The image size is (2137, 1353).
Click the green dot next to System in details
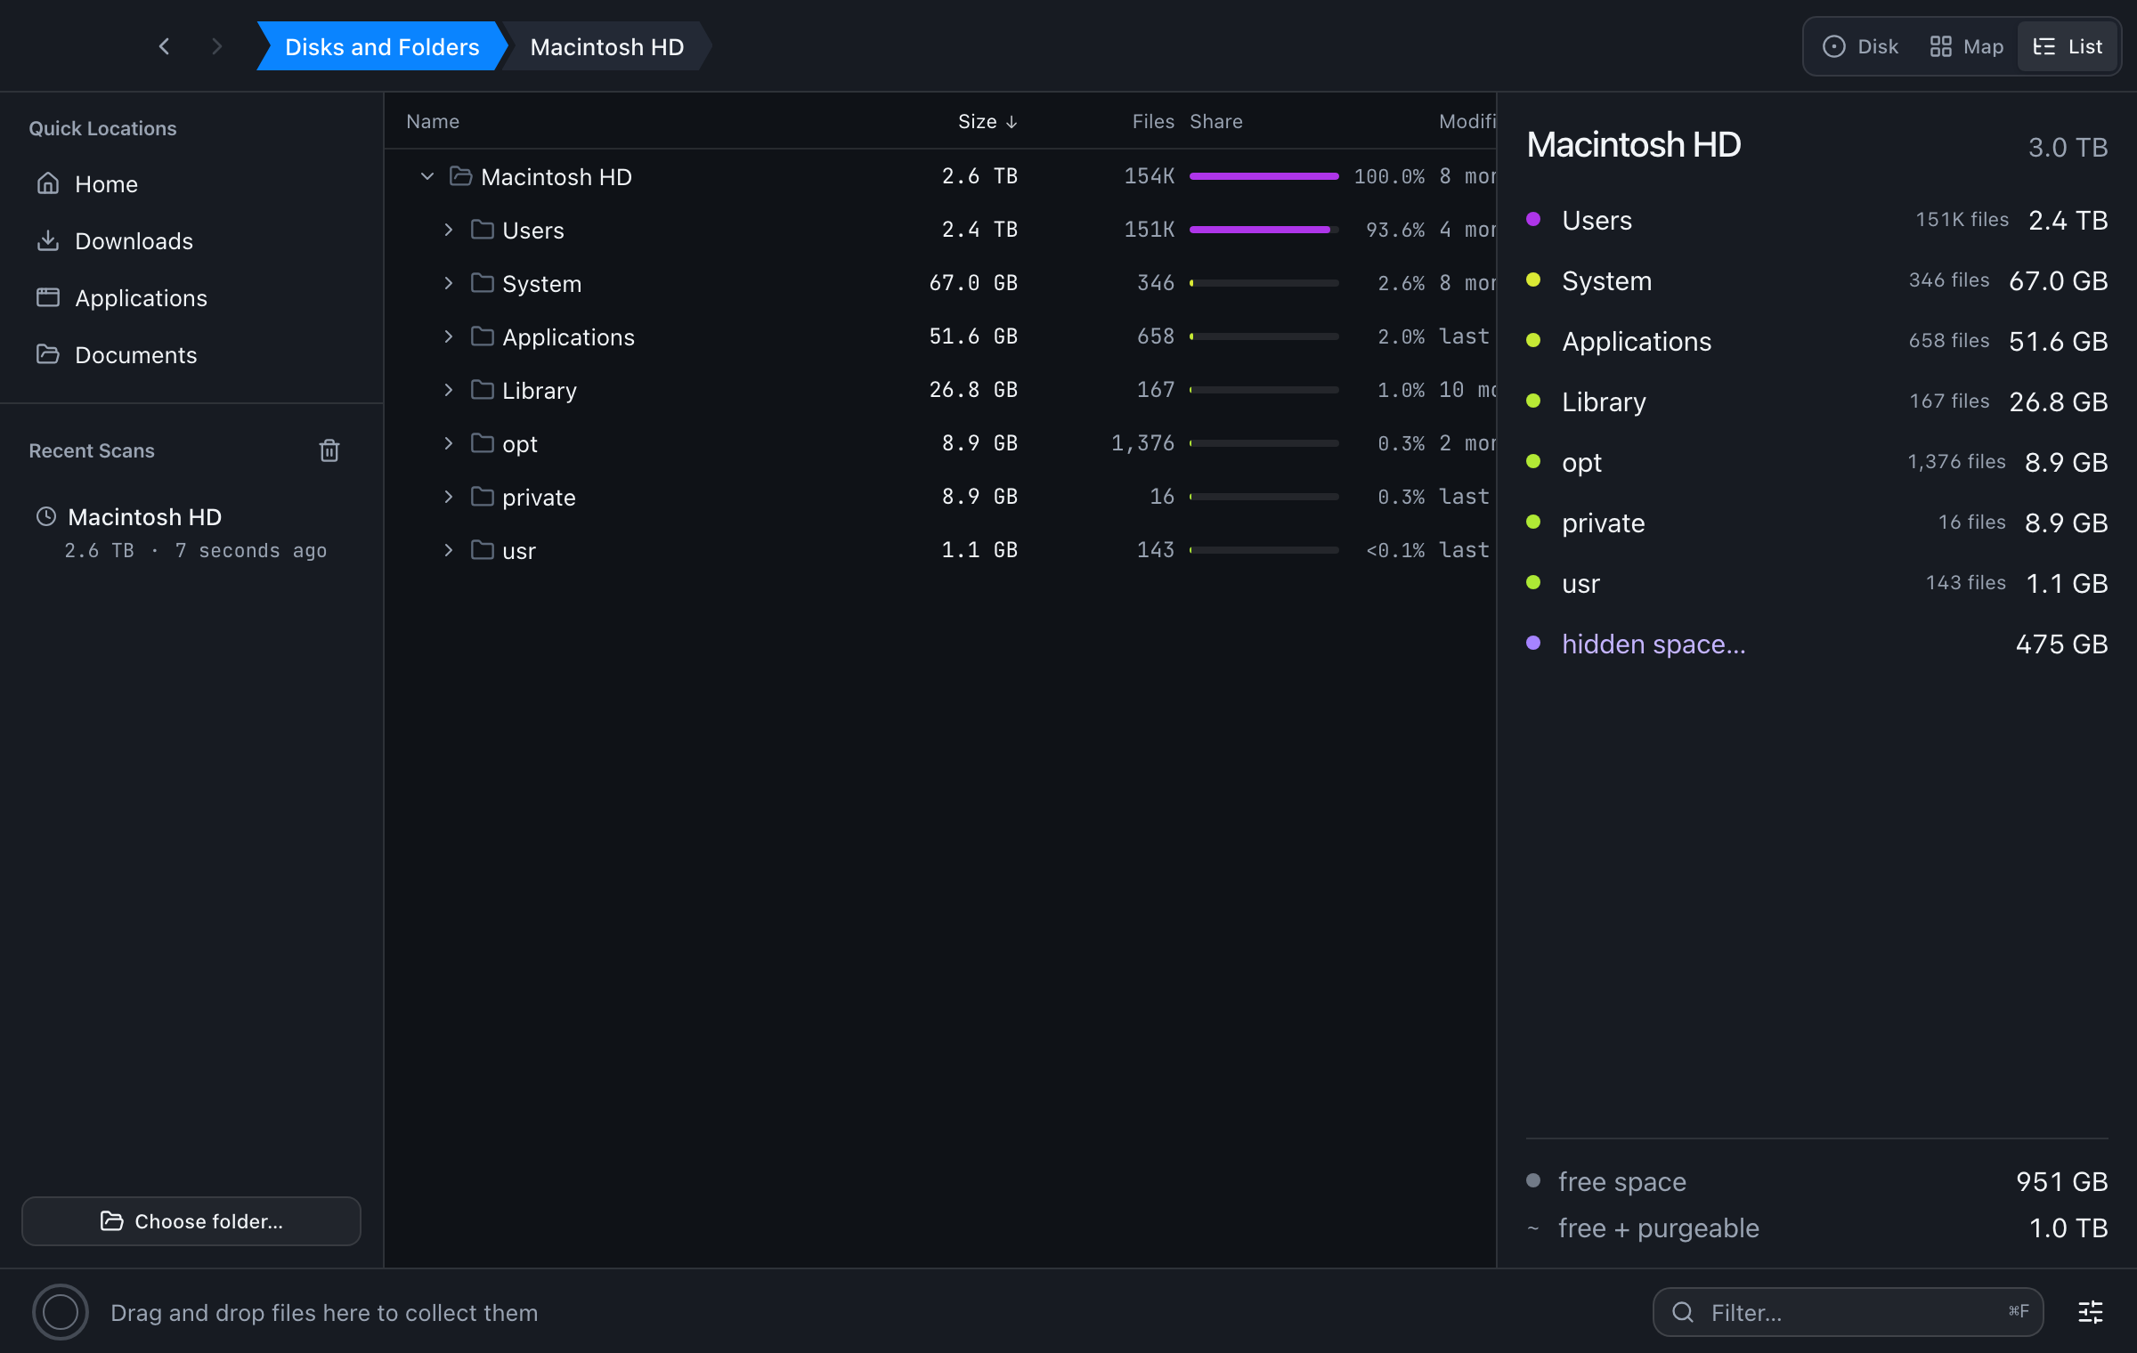click(1533, 280)
